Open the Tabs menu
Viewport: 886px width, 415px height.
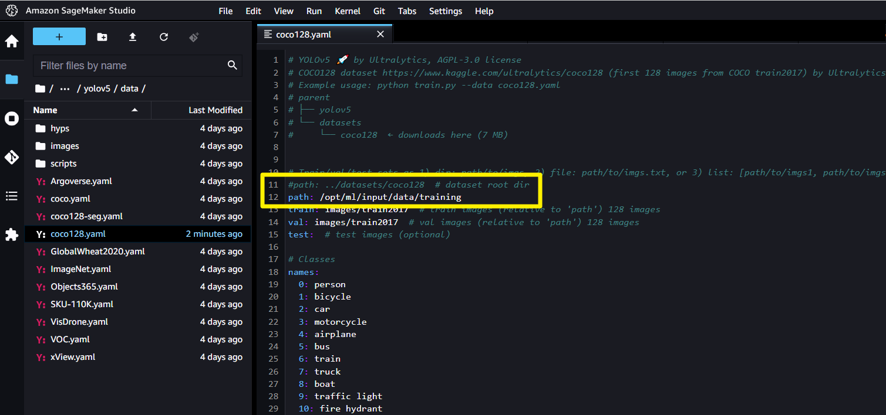point(407,11)
